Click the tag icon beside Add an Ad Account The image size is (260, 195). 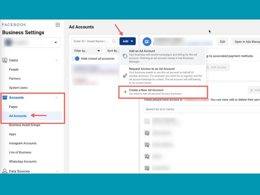(x=125, y=56)
